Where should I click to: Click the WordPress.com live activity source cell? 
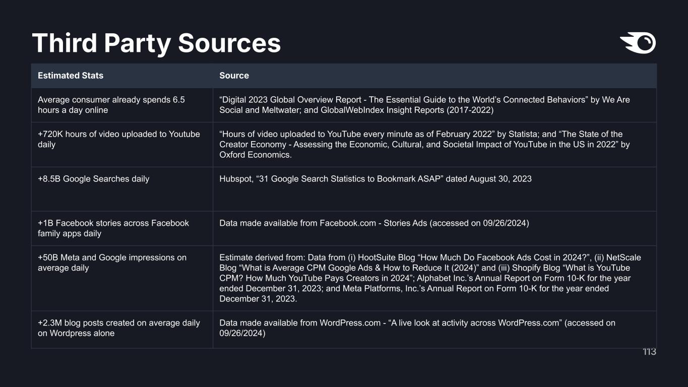[434, 330]
